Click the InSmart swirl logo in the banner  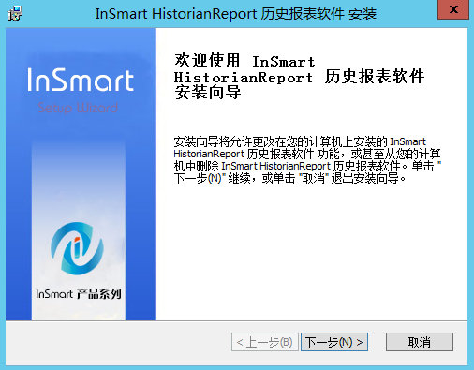click(77, 248)
